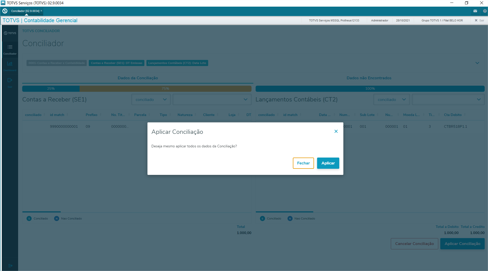Screen dimensions: 488x271
Task: Switch to the Dados da Conciliação tab
Action: coord(138,78)
